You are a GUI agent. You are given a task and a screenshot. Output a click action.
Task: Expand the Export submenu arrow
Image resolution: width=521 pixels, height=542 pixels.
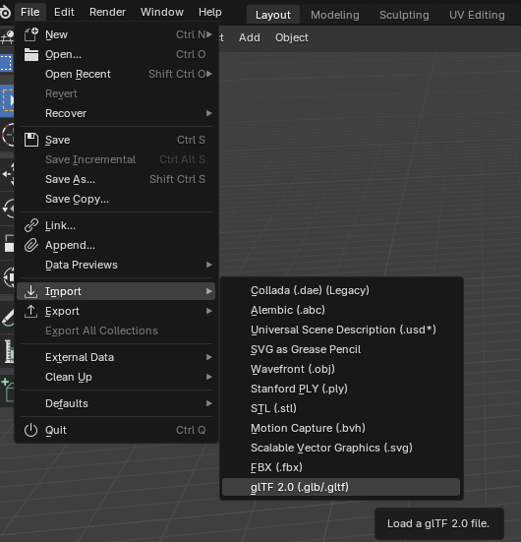tap(209, 311)
